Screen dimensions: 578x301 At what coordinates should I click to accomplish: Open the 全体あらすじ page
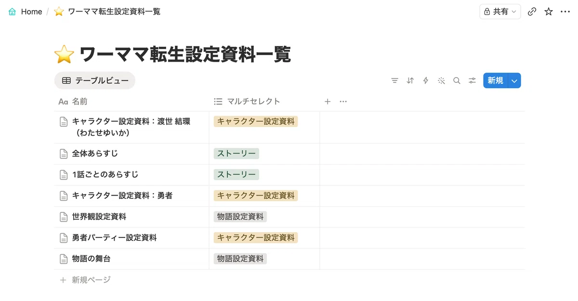click(95, 154)
